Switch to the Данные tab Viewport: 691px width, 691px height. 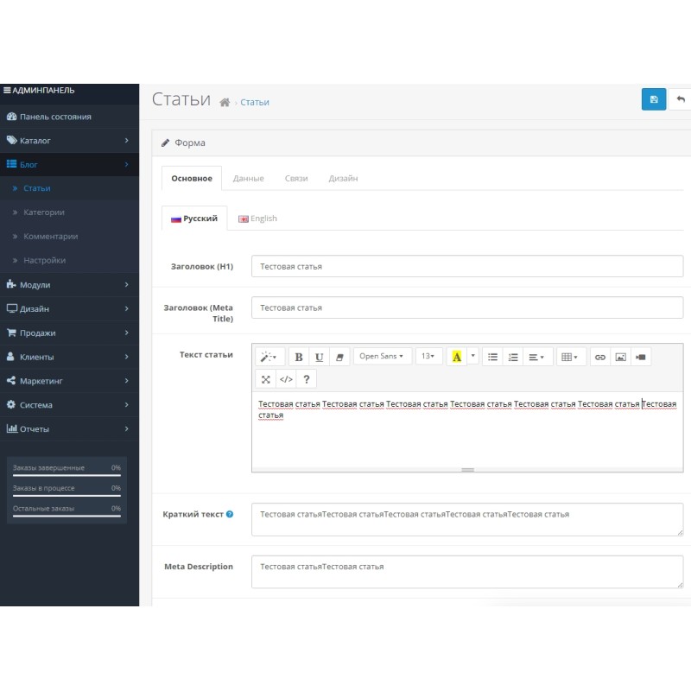point(249,178)
